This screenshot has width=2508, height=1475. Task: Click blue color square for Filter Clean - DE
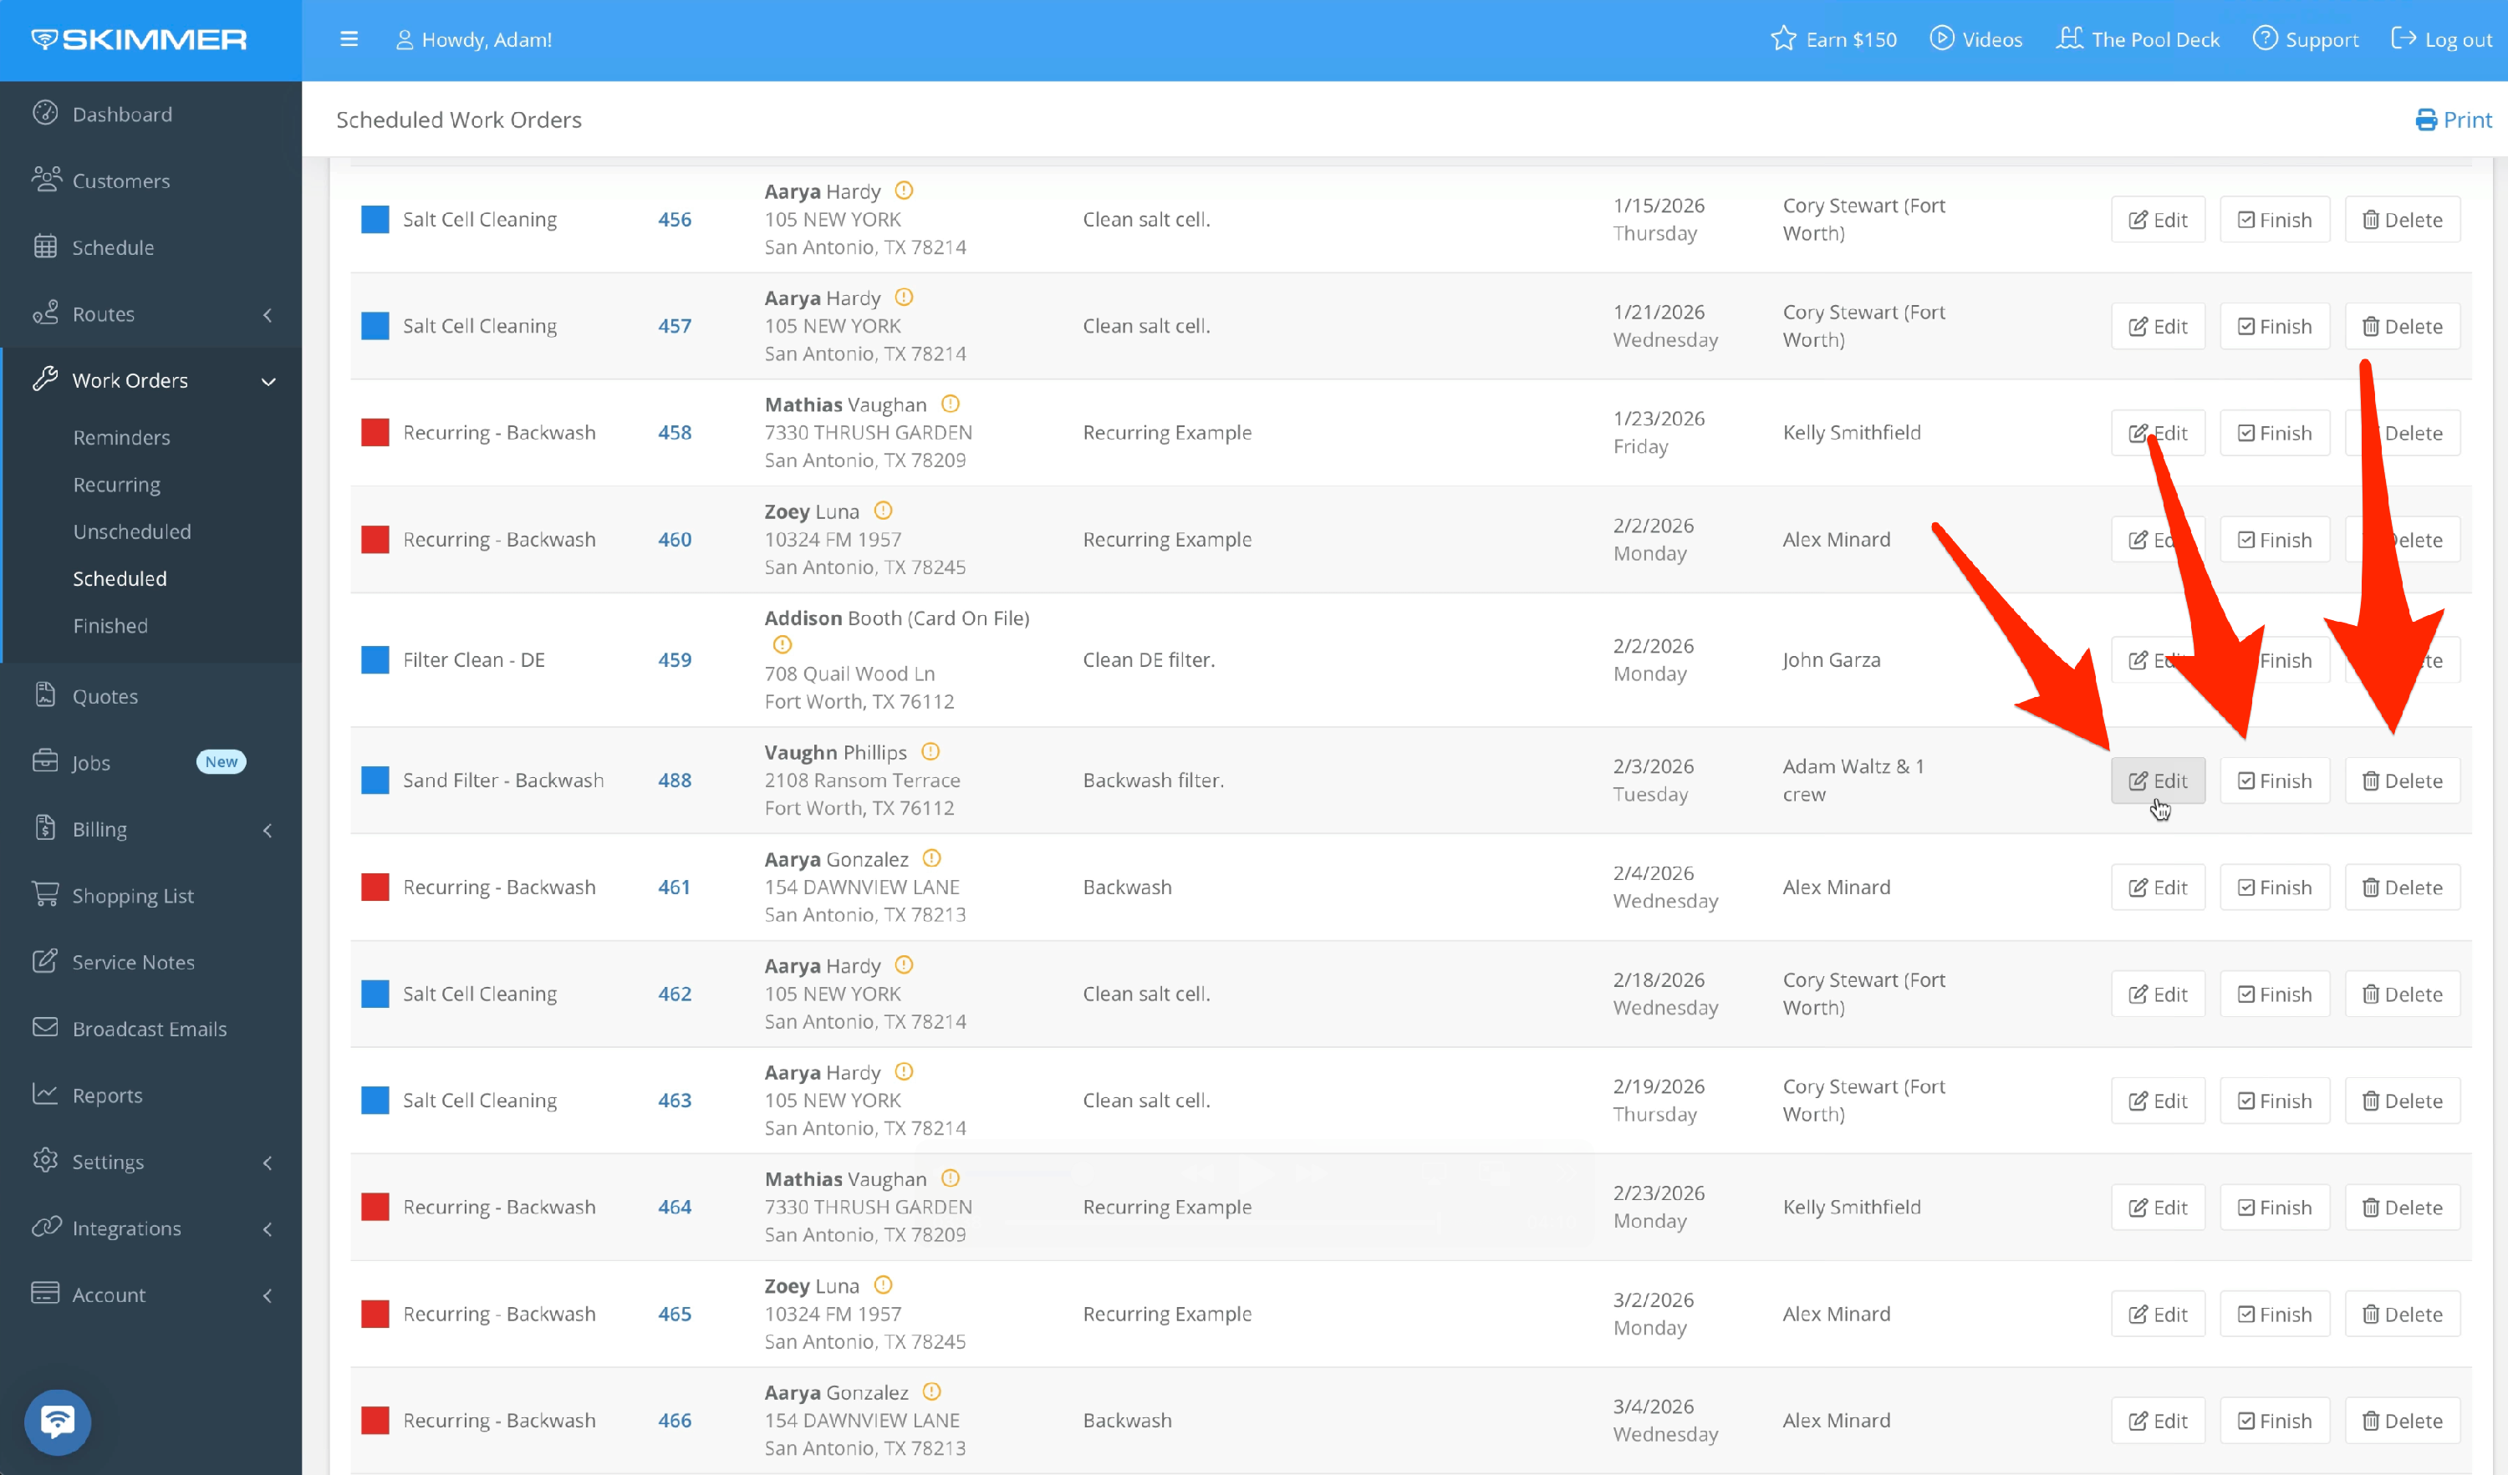[375, 659]
